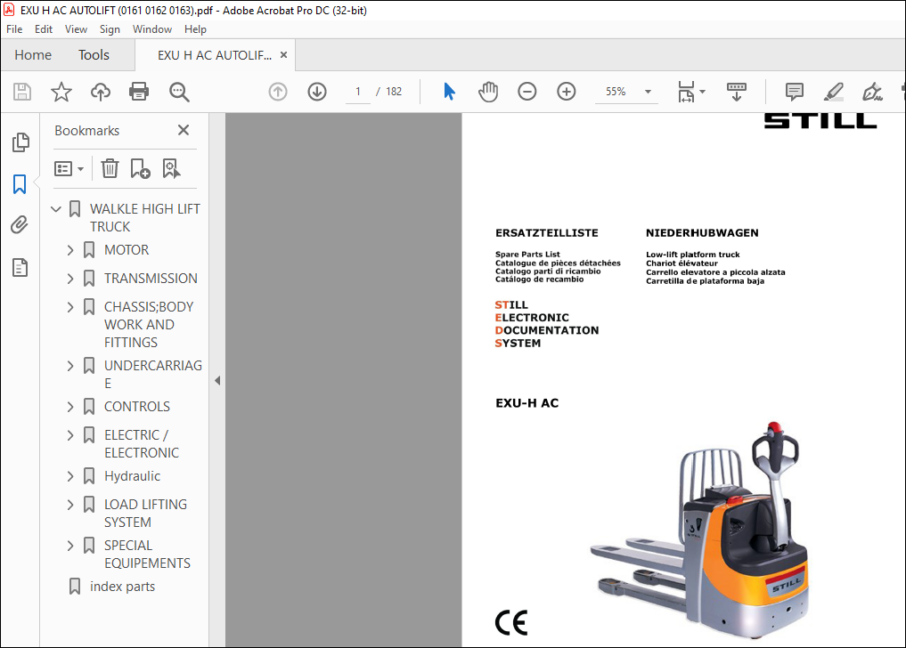Click the scrolling mode icon

click(736, 92)
